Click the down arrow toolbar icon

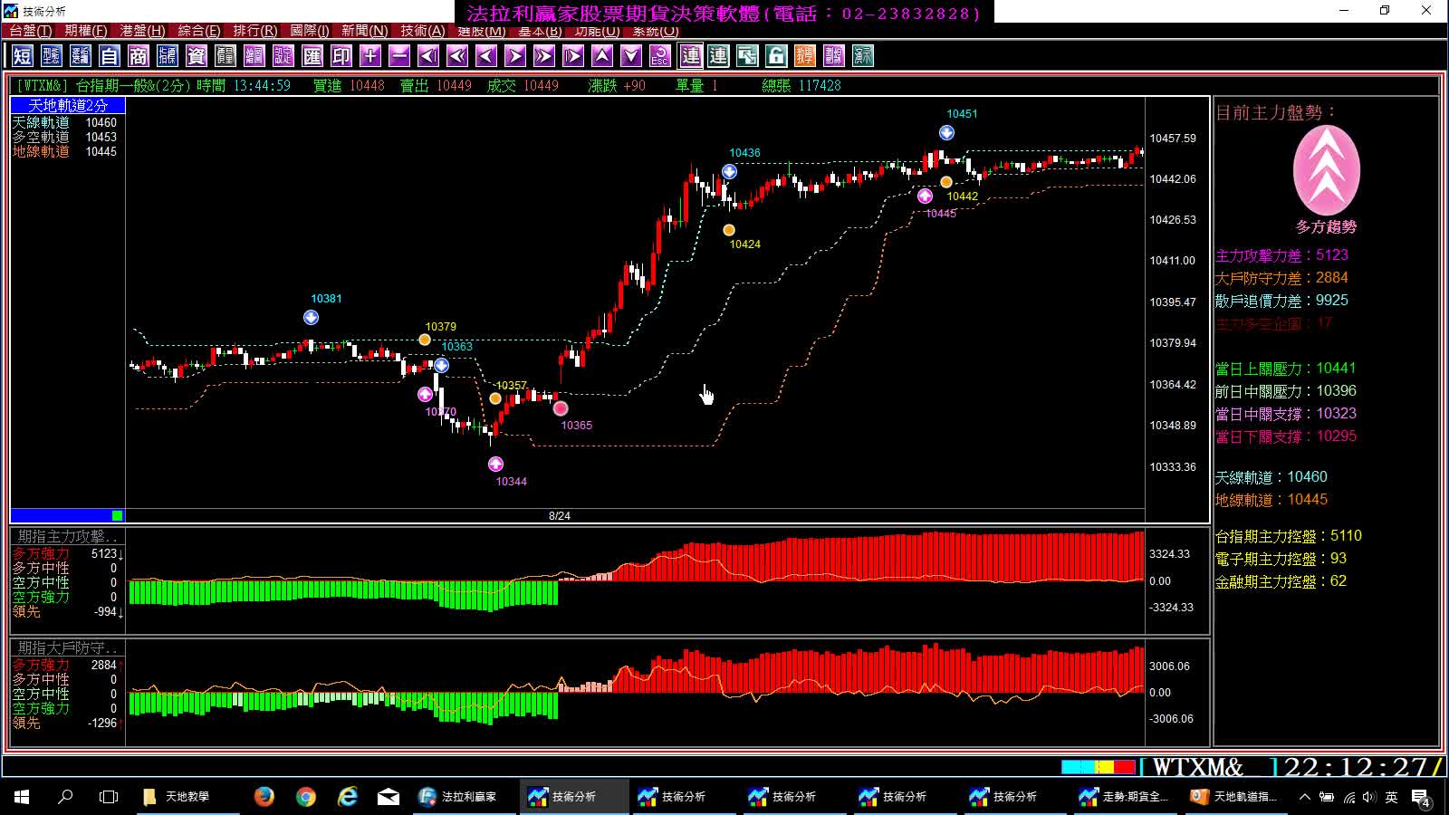[631, 56]
